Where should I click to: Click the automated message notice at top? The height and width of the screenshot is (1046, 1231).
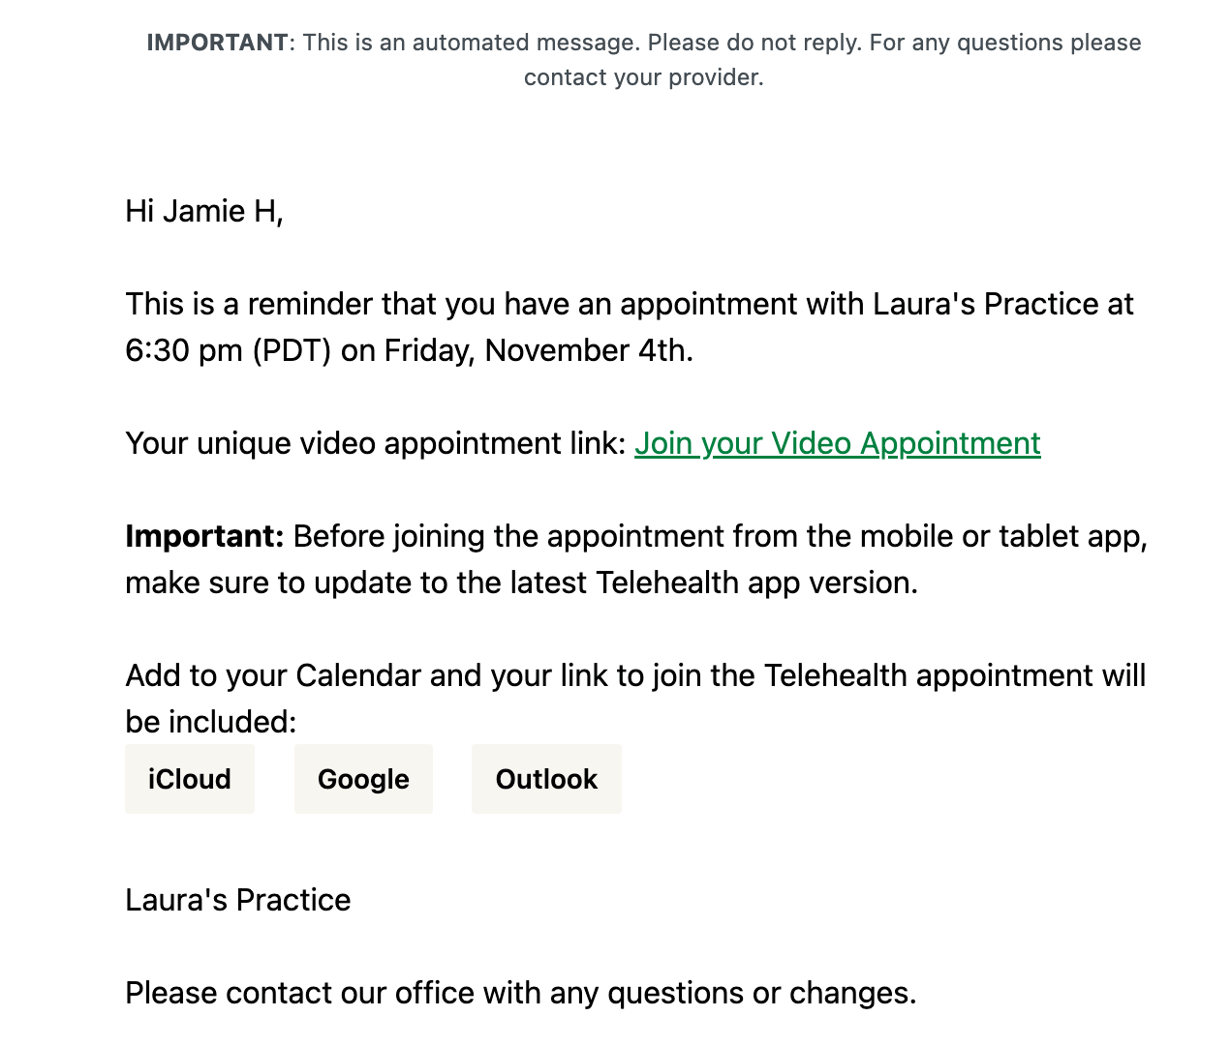click(644, 58)
